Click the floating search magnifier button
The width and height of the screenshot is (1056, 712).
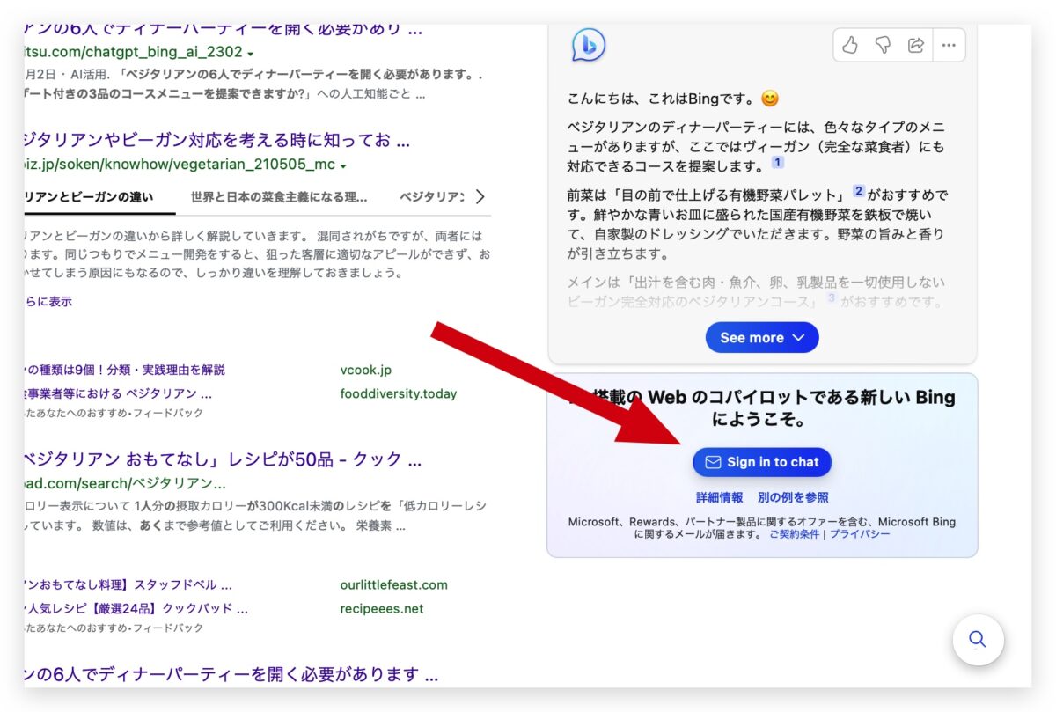(x=978, y=639)
